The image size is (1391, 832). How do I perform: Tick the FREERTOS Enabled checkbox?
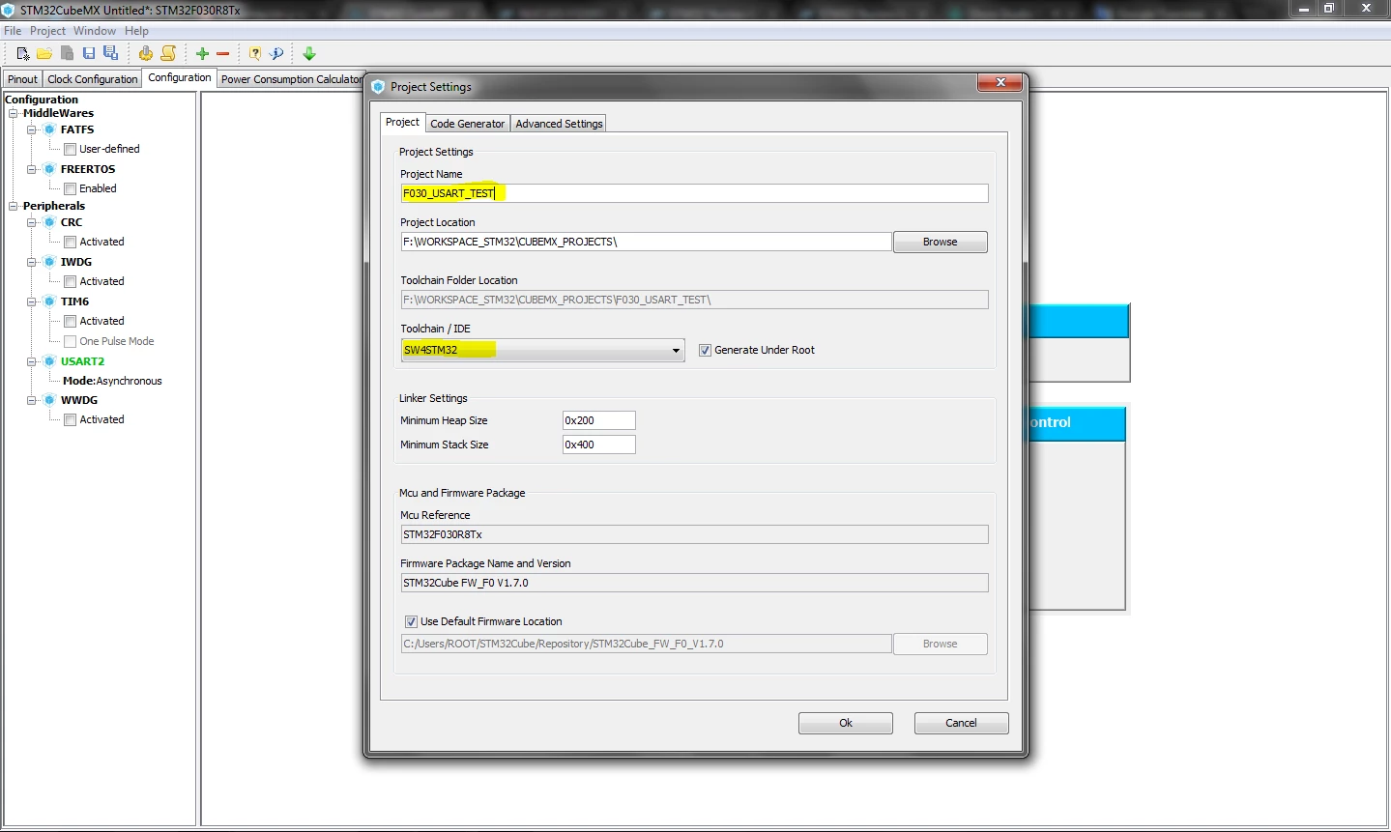tap(70, 189)
